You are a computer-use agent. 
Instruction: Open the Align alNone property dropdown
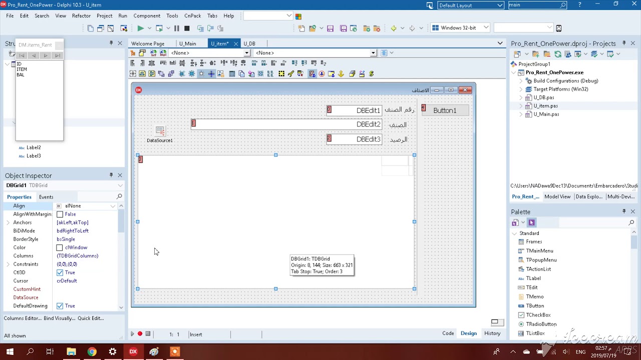(113, 206)
